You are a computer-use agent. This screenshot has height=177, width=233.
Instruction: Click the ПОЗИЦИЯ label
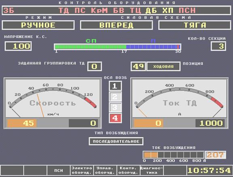pyautogui.click(x=193, y=64)
